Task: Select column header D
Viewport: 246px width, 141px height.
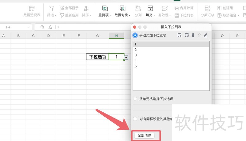Action: [49, 36]
